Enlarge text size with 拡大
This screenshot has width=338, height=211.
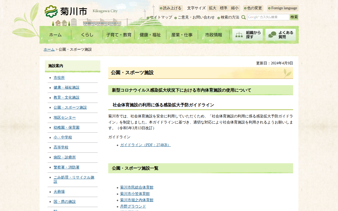click(x=212, y=8)
